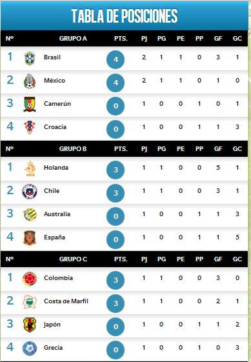Click the Chile federation badge
This screenshot has height=362, width=251.
tap(30, 192)
